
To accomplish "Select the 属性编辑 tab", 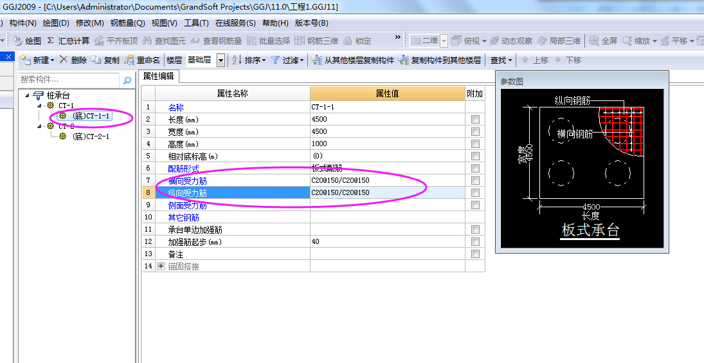I will point(159,77).
